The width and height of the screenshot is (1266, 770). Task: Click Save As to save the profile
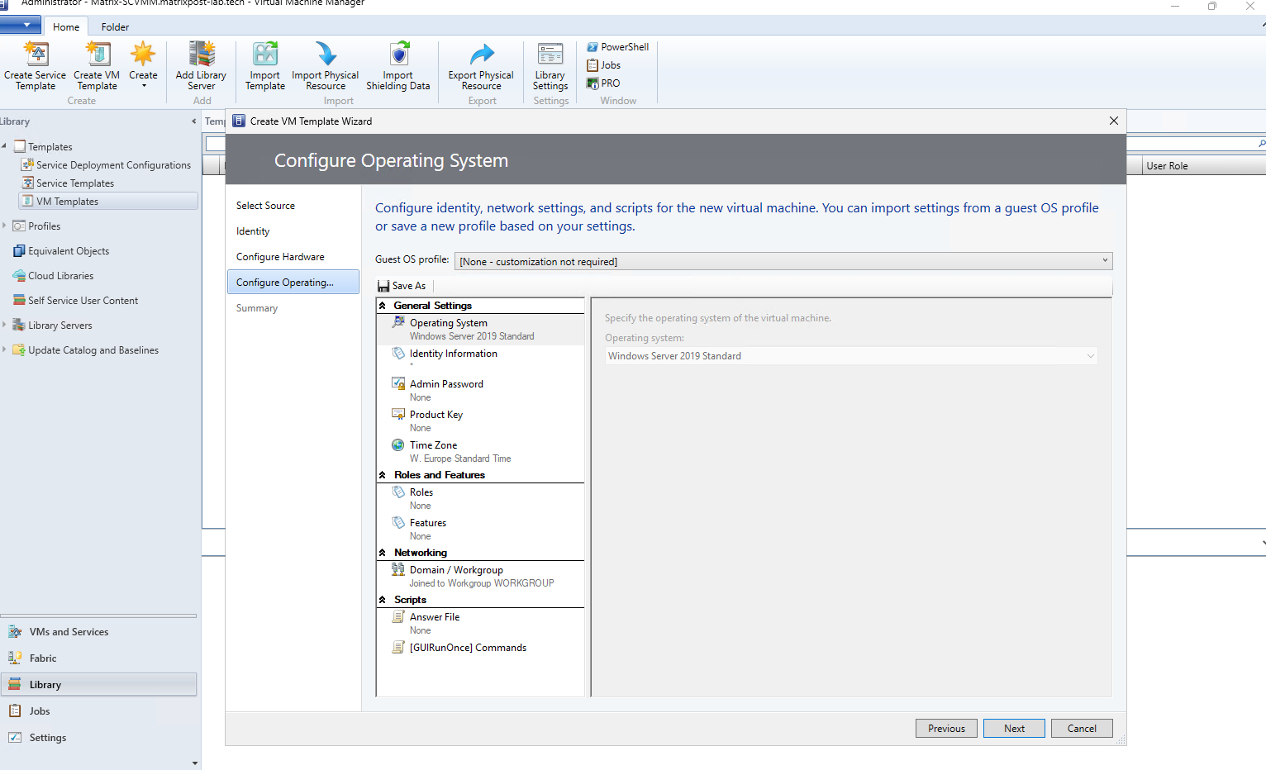[402, 286]
